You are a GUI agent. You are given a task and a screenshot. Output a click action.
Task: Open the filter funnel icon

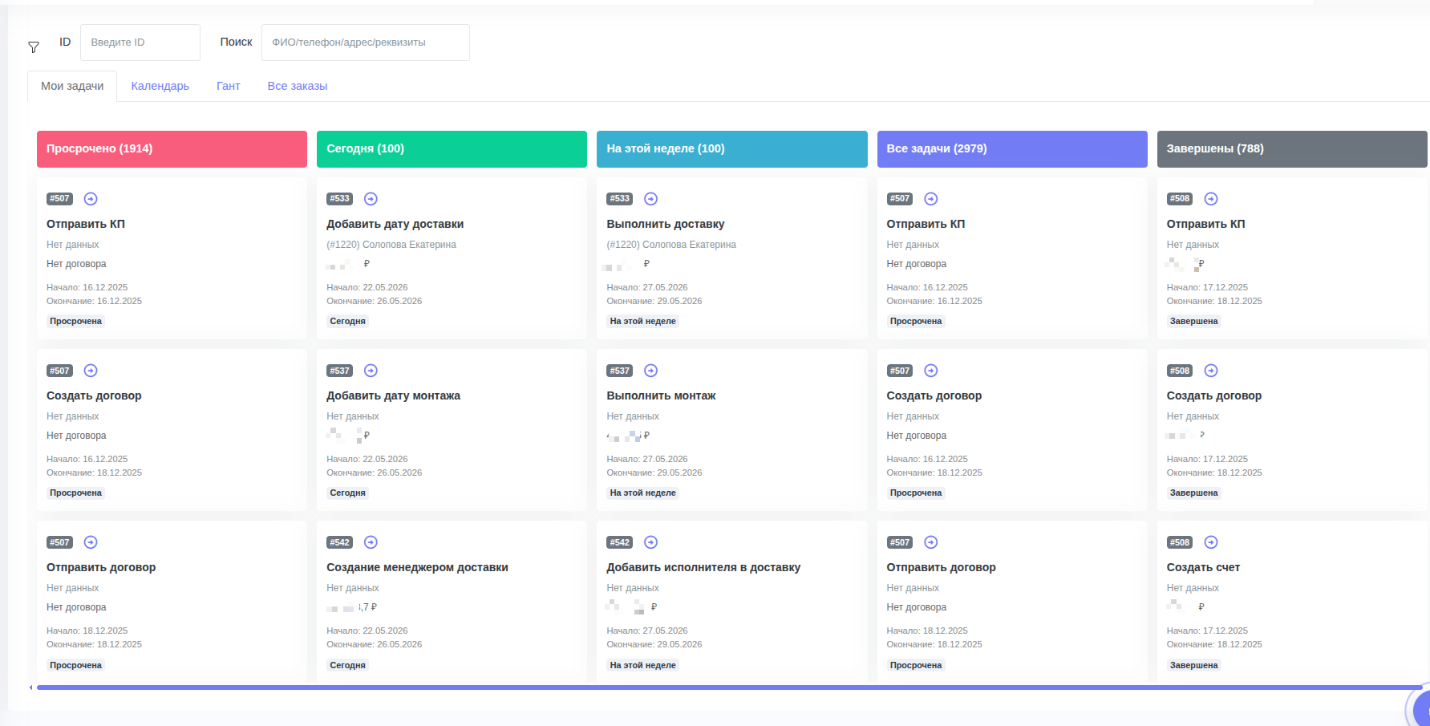(34, 47)
